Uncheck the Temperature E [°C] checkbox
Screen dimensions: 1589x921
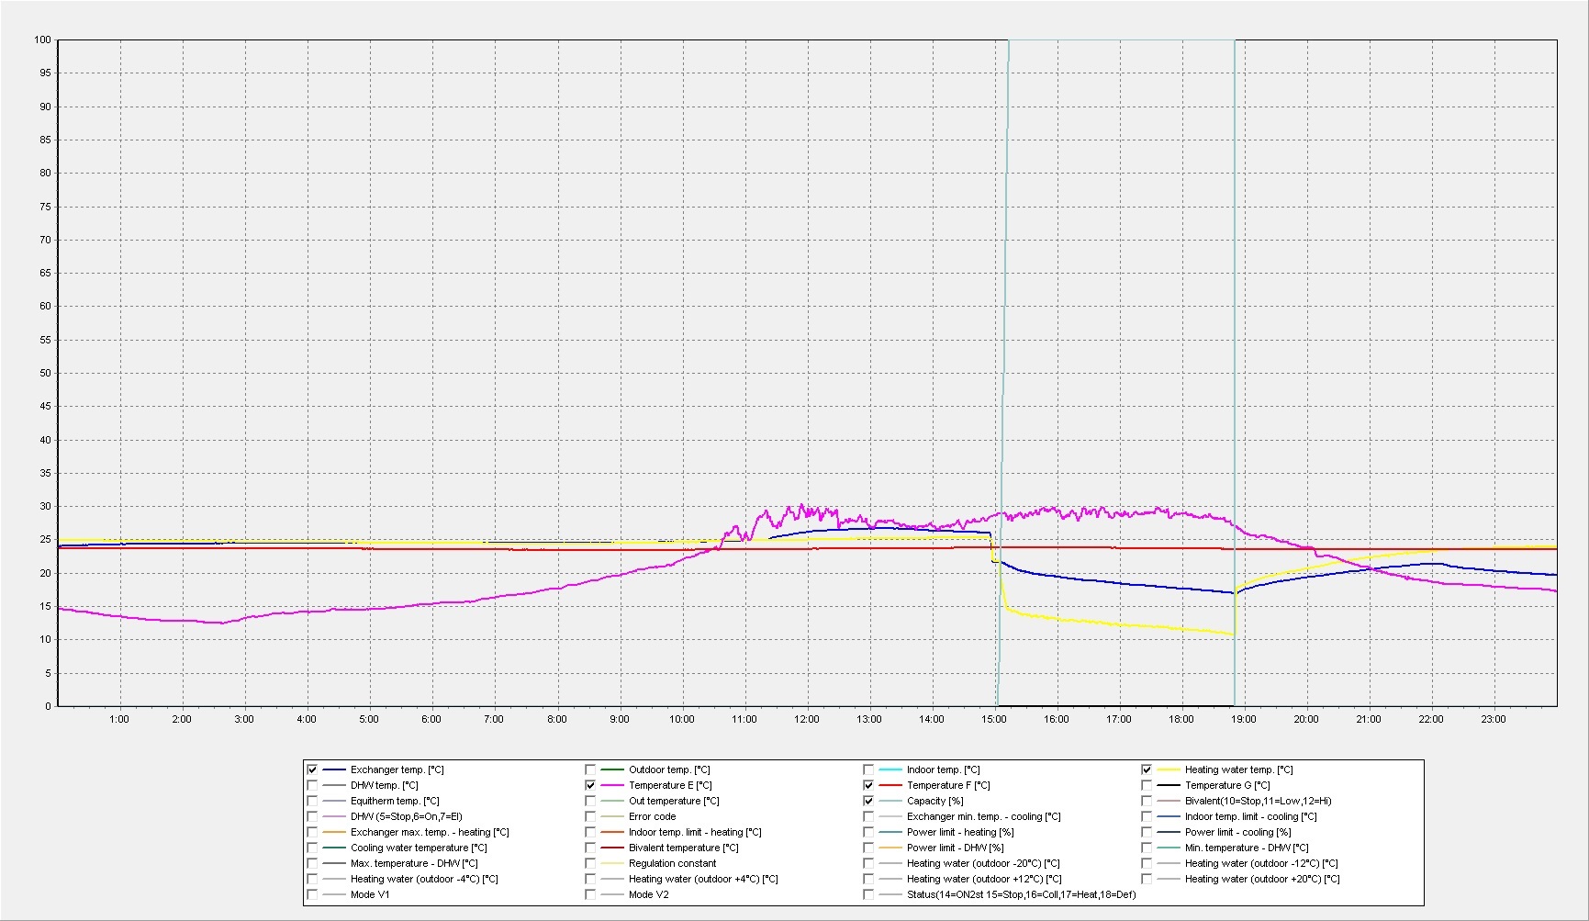point(590,785)
